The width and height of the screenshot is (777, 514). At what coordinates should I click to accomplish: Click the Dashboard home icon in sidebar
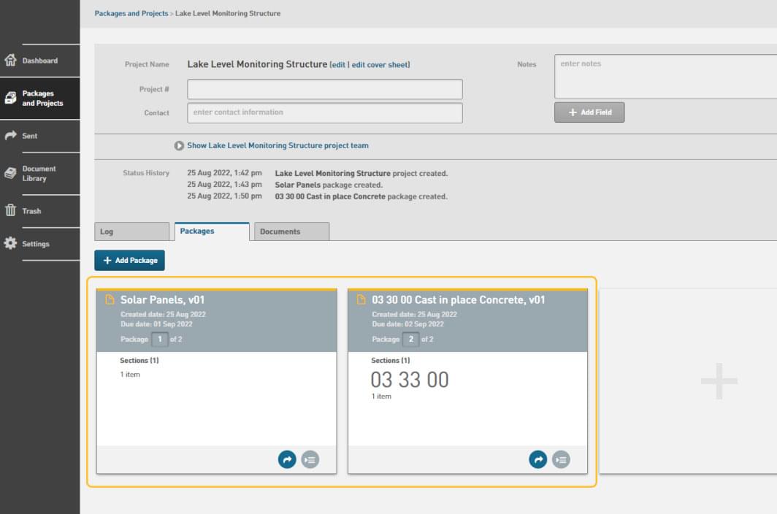pos(10,61)
